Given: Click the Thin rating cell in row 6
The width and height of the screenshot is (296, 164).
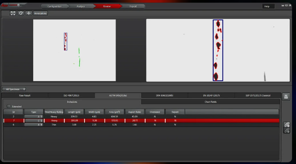Looking at the screenshot, I should pyautogui.click(x=54, y=125).
